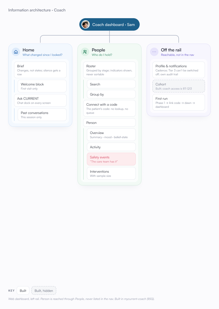Screen dimensions: 219x309
Task: Click 'Reachable, not in the nav' subtitle
Action: click(177, 55)
